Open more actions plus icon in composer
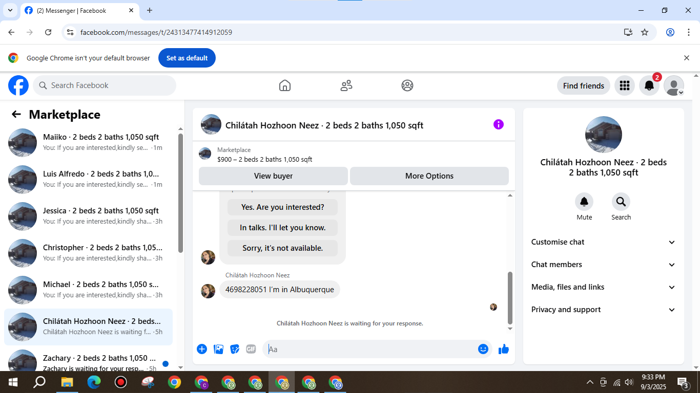Screen dimensions: 700x393 202,349
